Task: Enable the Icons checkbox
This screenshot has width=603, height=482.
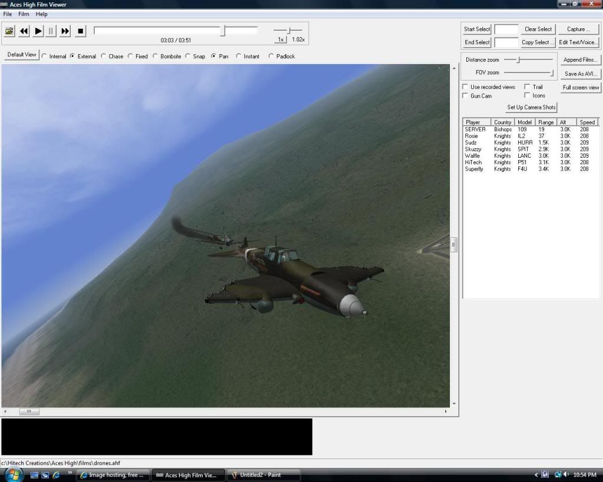Action: 527,95
